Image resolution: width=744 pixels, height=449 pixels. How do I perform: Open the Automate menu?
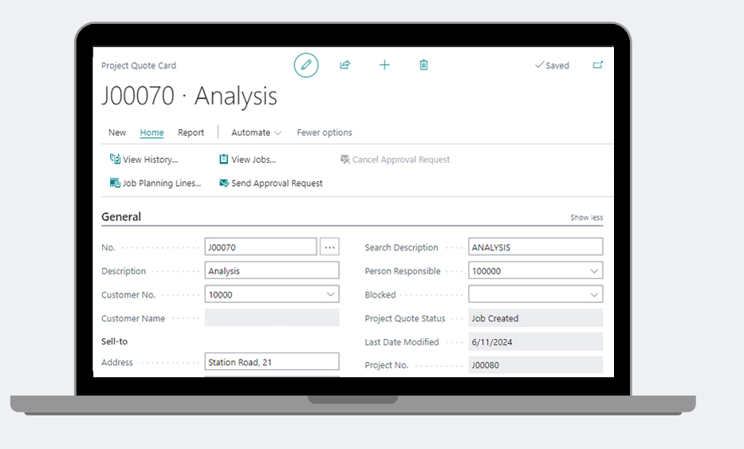click(x=256, y=132)
